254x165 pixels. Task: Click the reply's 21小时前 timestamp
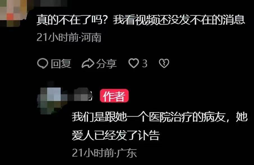pos(93,153)
